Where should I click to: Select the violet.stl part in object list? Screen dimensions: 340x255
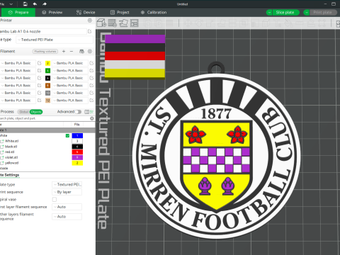pyautogui.click(x=11, y=157)
